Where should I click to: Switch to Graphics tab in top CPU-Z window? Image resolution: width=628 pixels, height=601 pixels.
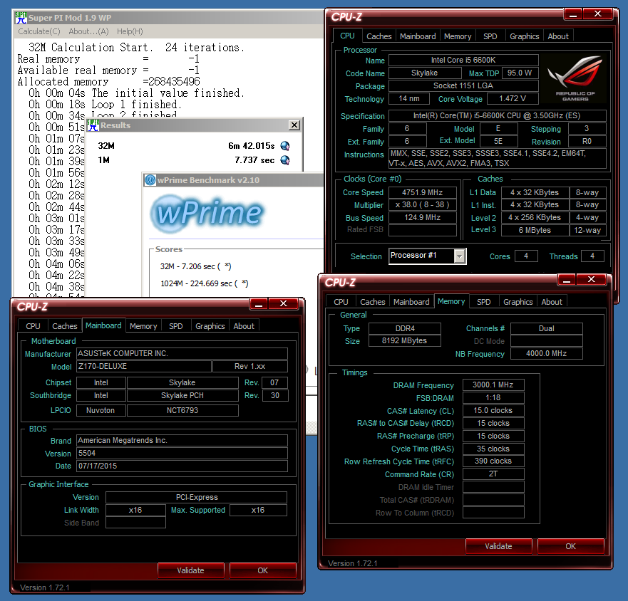pos(524,36)
